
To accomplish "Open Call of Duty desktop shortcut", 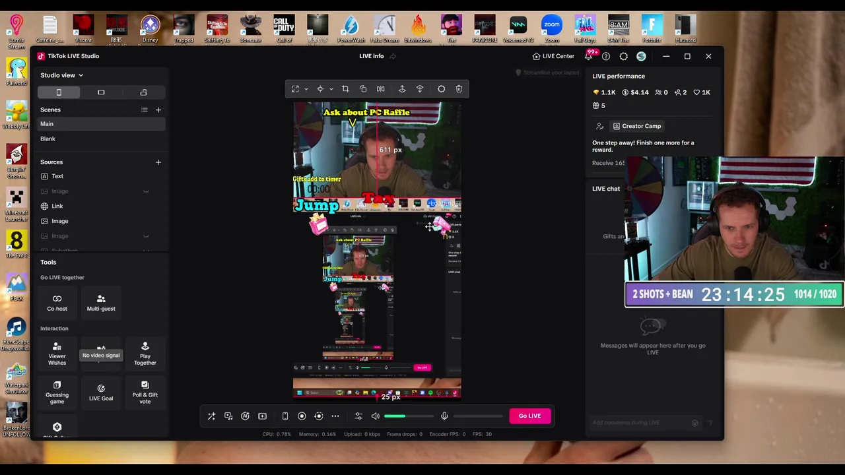I will point(284,30).
